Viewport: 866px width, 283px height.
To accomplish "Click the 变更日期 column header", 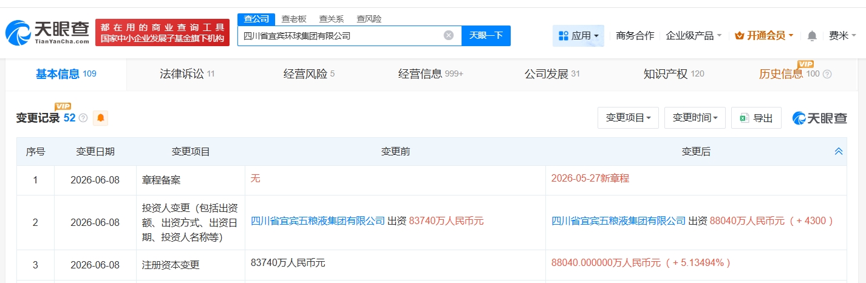I will [95, 151].
